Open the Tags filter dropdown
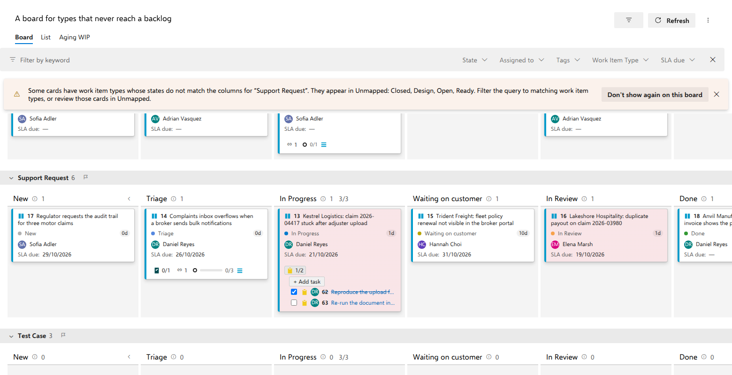The image size is (732, 375). click(x=568, y=60)
